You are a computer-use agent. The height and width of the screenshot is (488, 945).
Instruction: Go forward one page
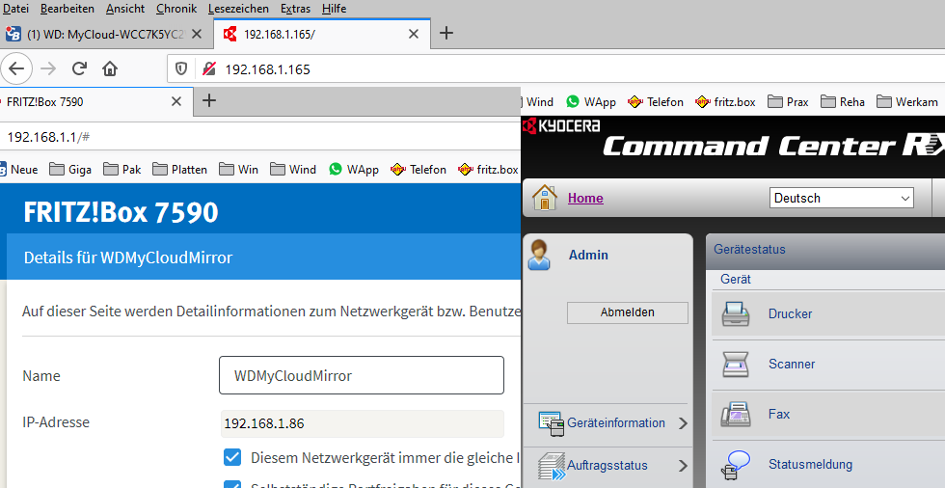click(x=48, y=69)
